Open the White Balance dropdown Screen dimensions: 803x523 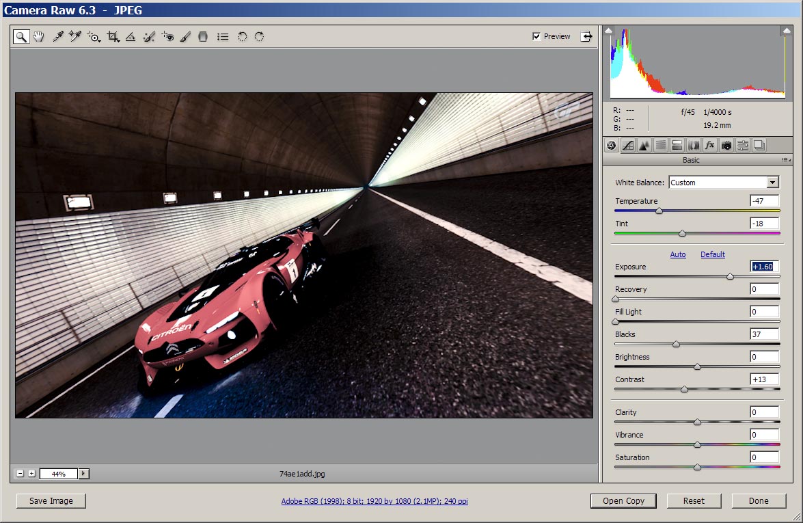pyautogui.click(x=773, y=183)
